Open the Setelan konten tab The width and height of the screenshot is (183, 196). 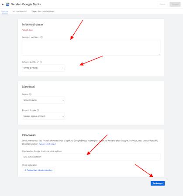(20, 11)
